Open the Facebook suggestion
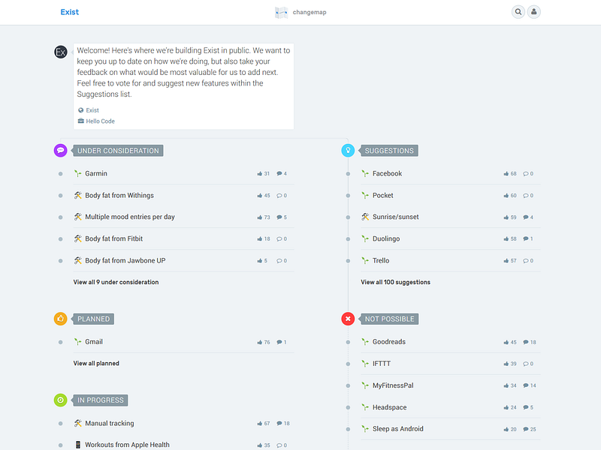 pyautogui.click(x=387, y=173)
